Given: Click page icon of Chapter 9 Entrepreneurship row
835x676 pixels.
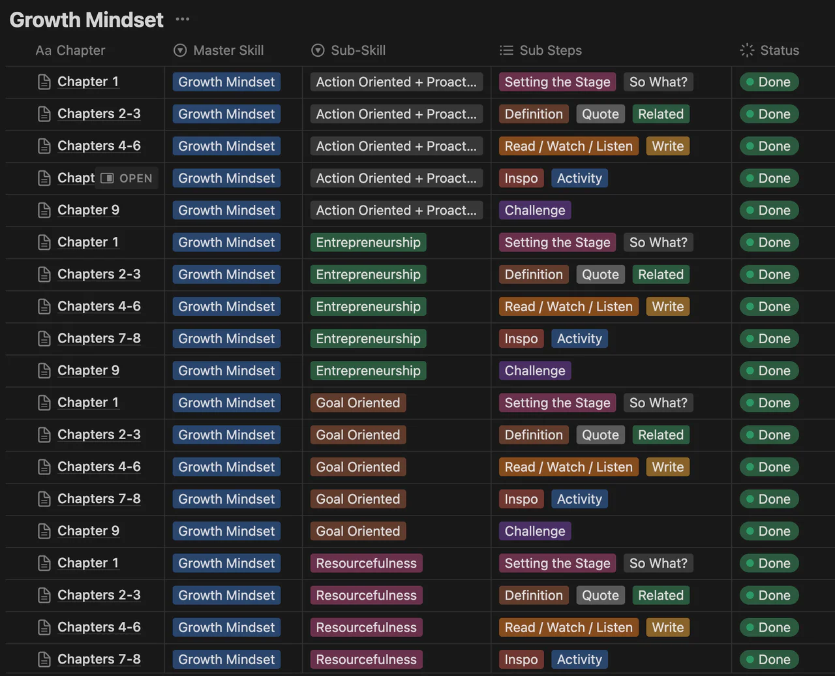Looking at the screenshot, I should pos(44,371).
